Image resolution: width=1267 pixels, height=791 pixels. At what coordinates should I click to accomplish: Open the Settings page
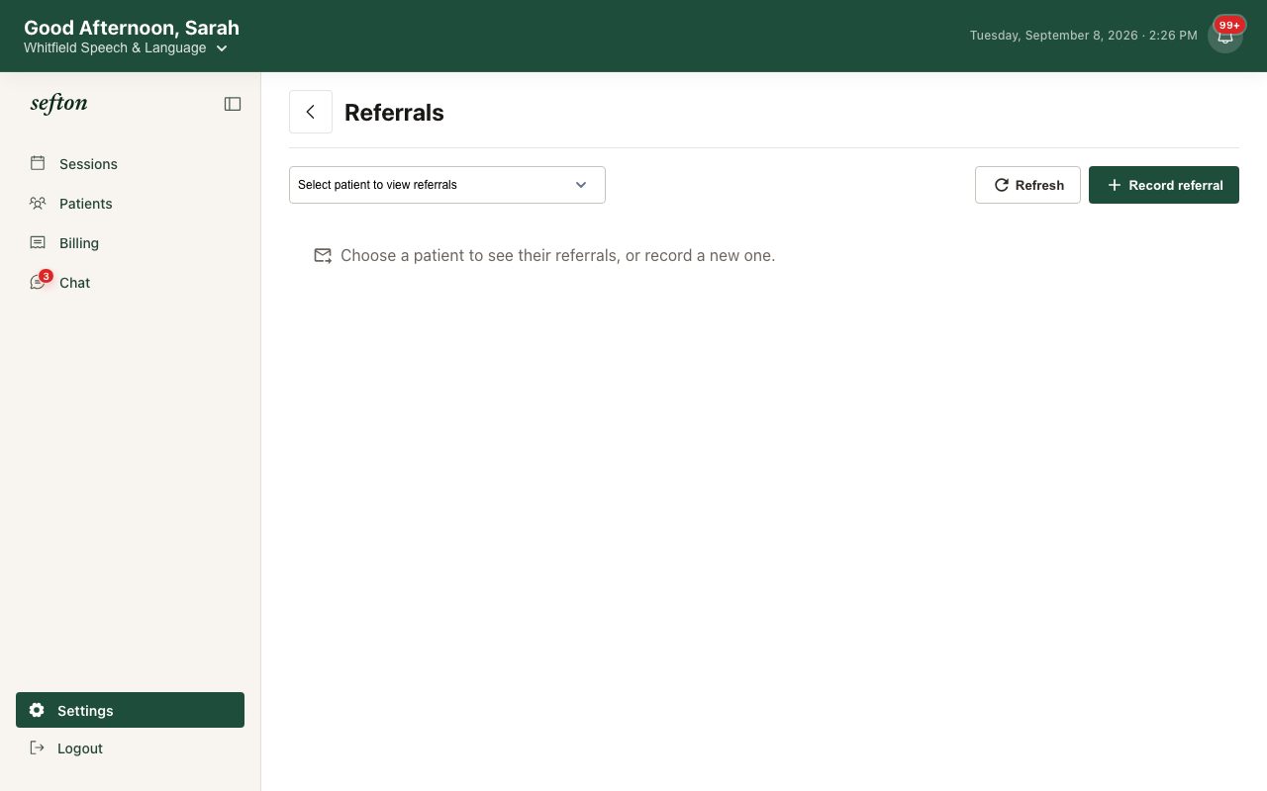click(x=130, y=710)
